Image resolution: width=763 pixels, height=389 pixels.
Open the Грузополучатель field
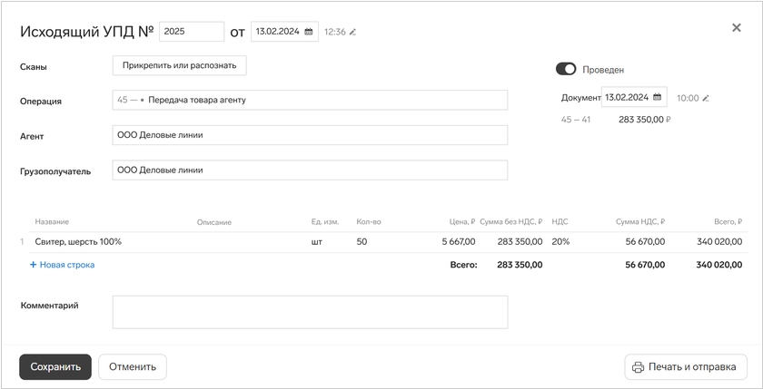tap(310, 170)
